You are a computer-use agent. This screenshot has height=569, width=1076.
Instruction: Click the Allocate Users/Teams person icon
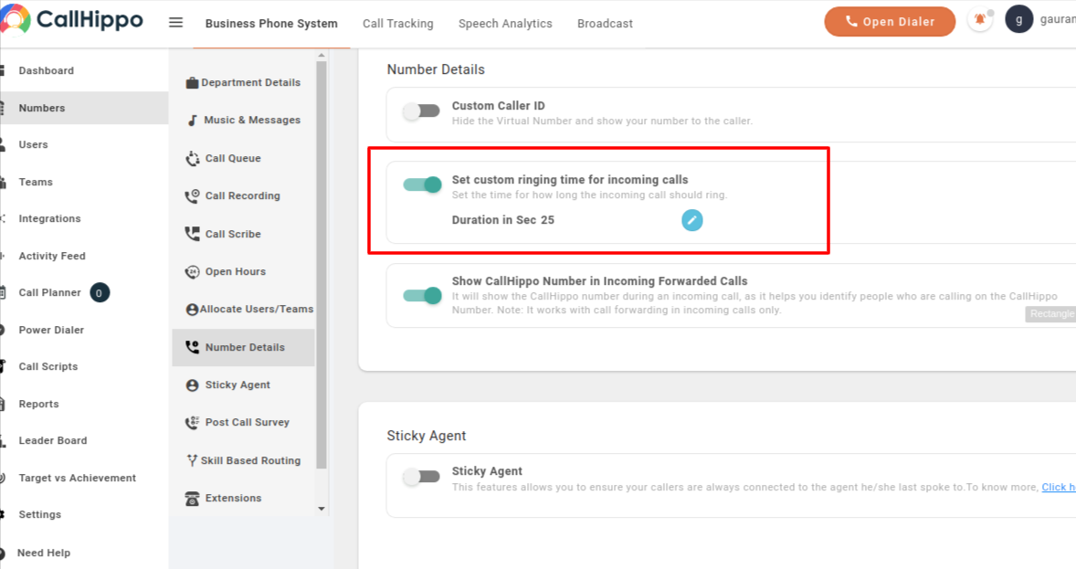(x=192, y=310)
